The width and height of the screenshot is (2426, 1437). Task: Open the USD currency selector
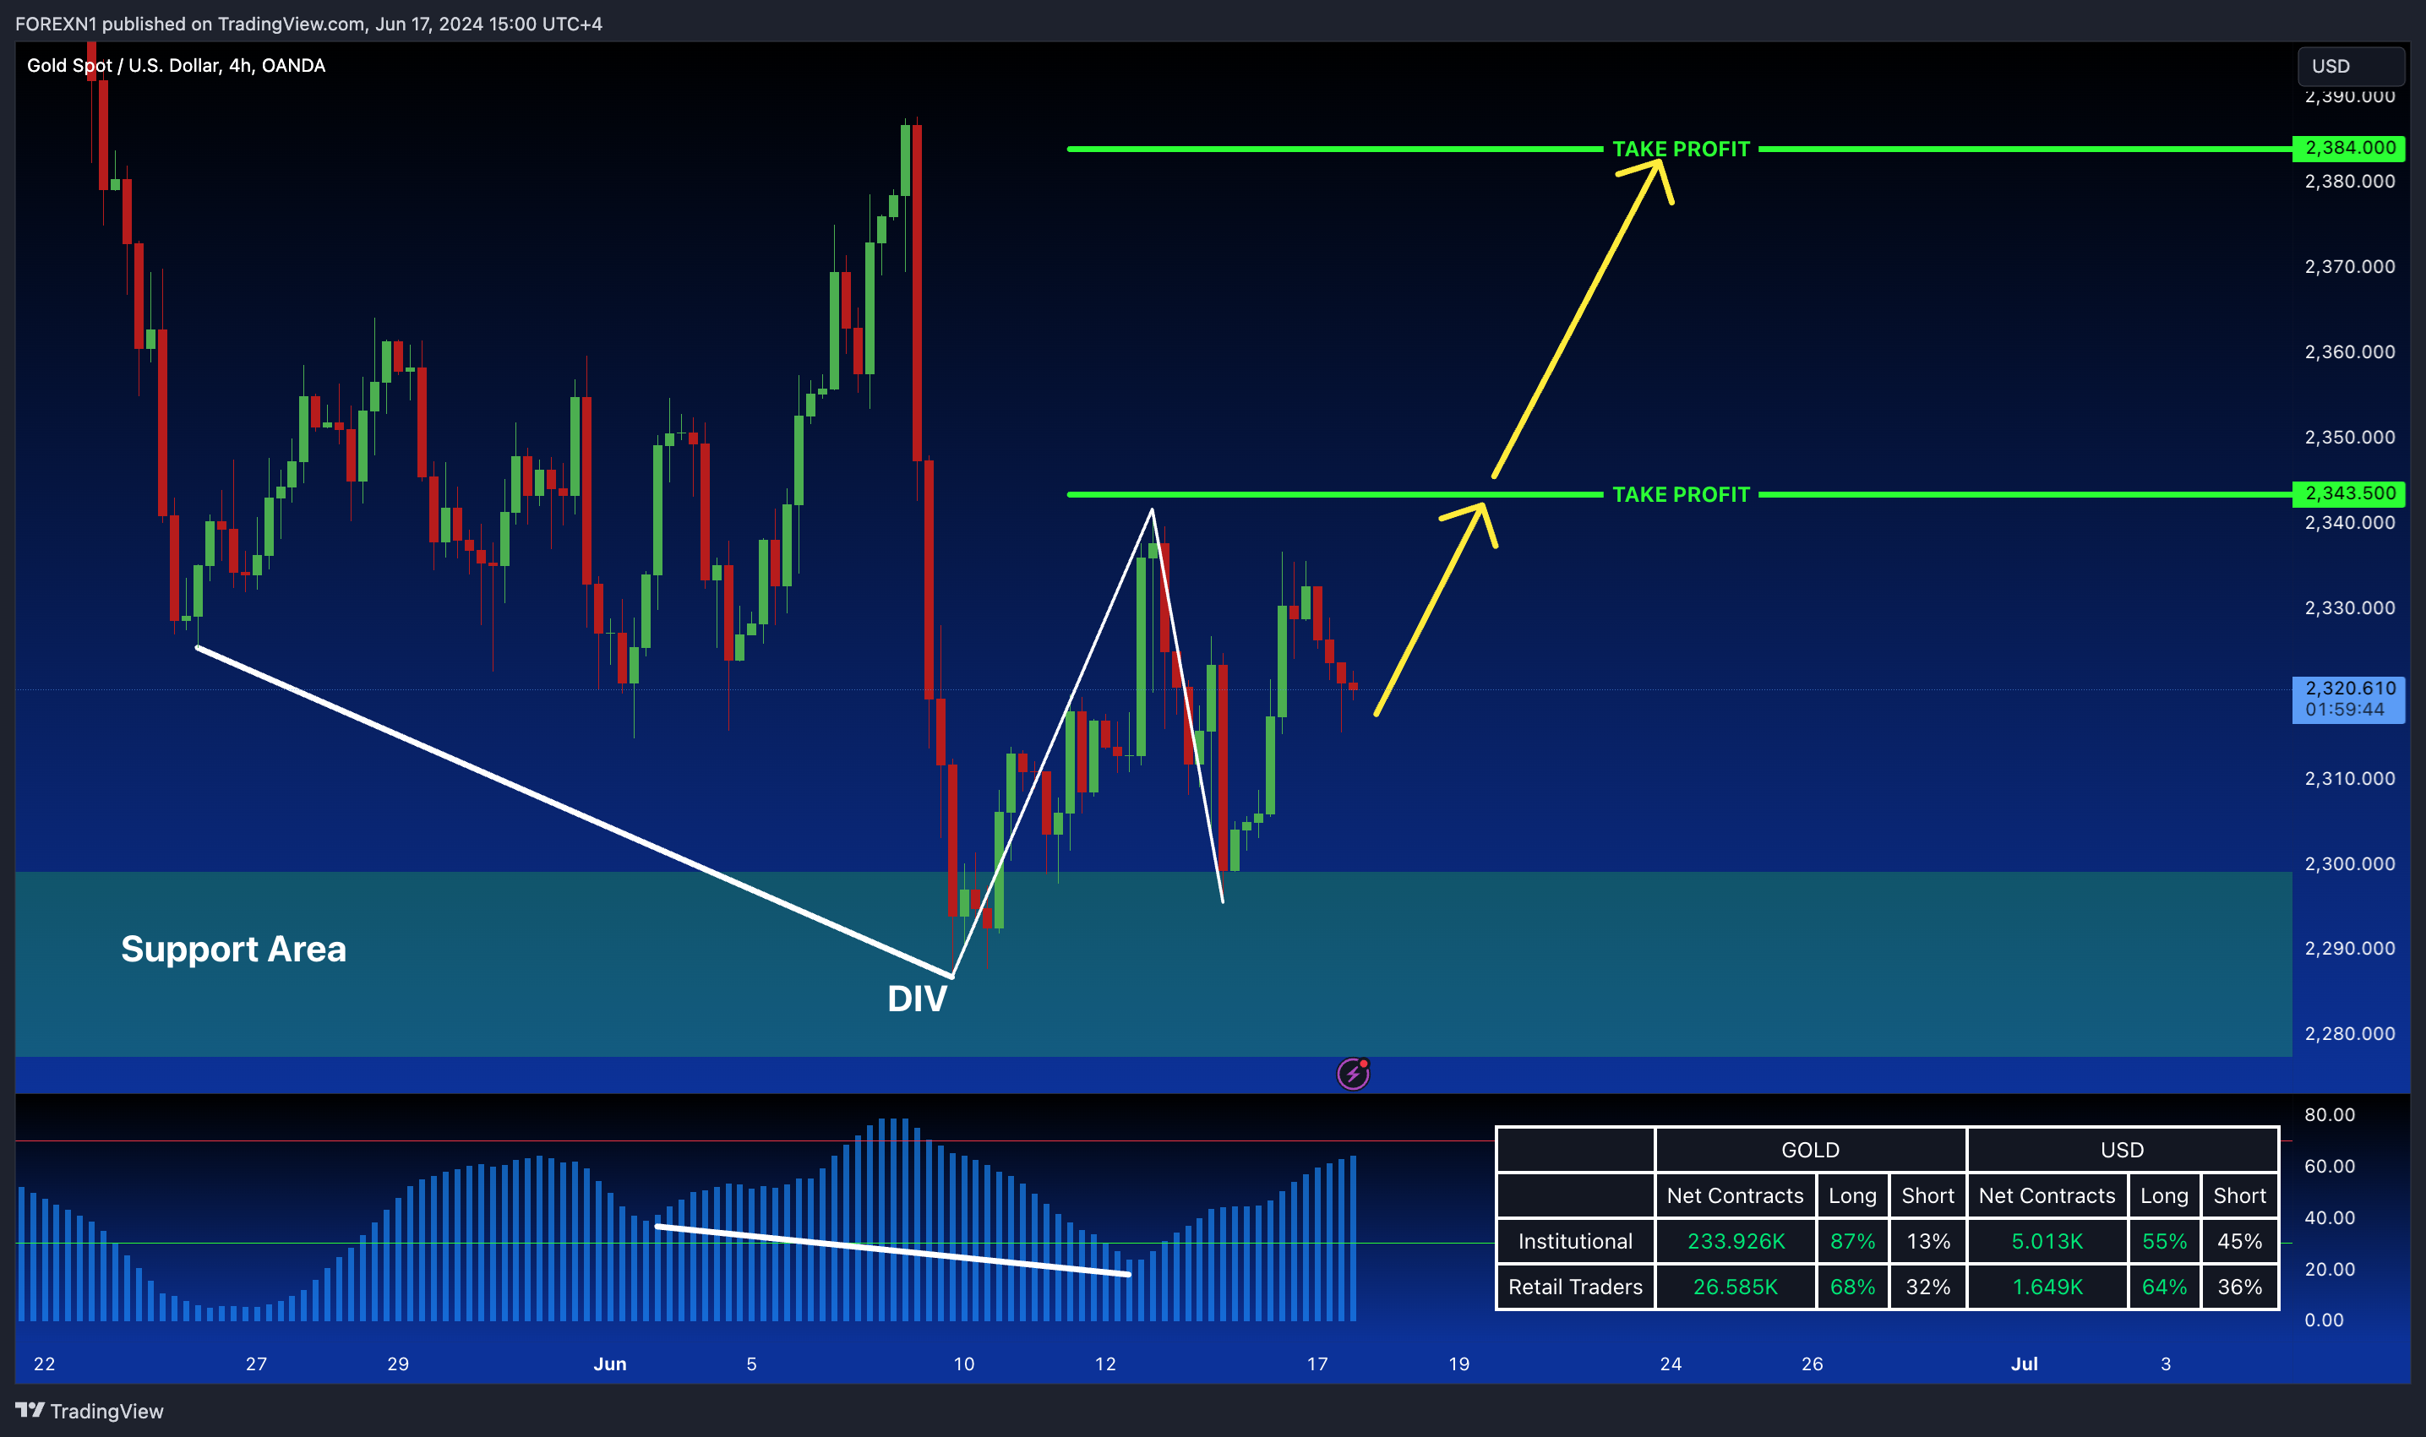click(x=2351, y=66)
